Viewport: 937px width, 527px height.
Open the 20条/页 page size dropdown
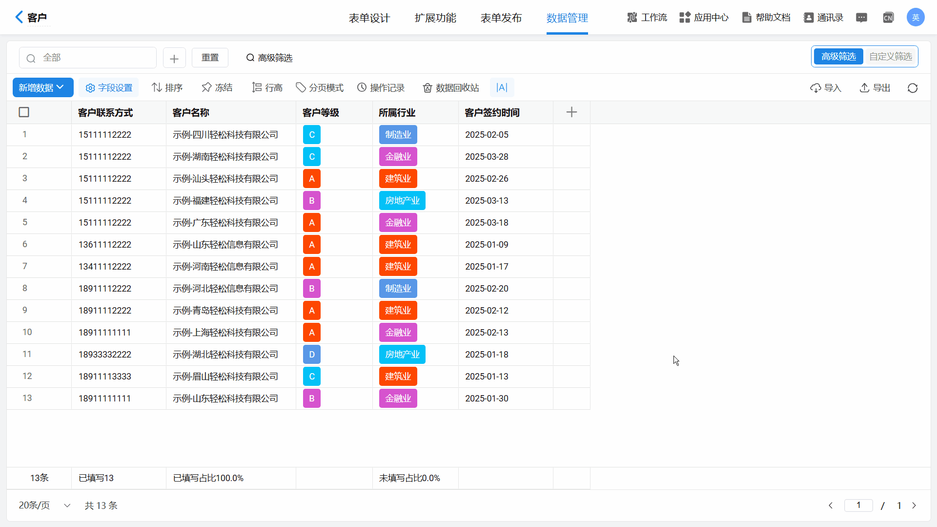point(45,506)
